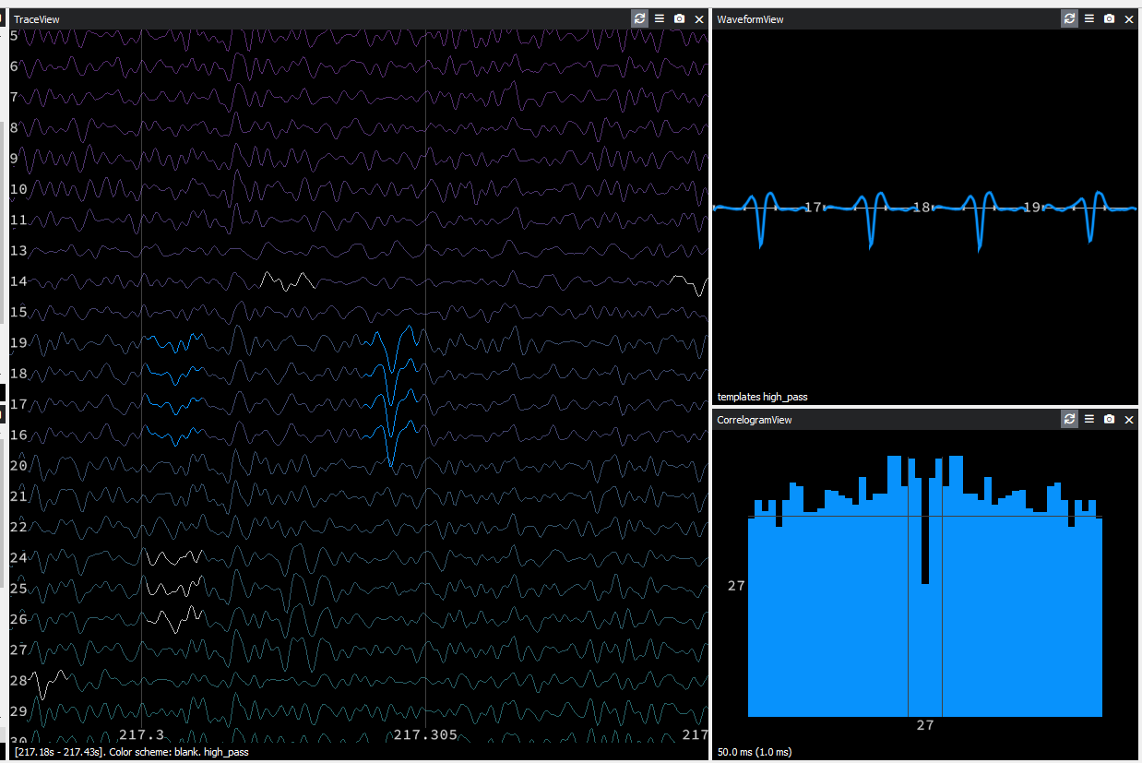Click channel label 14 in TraceView
Screen dimensions: 1142x763
(x=18, y=280)
